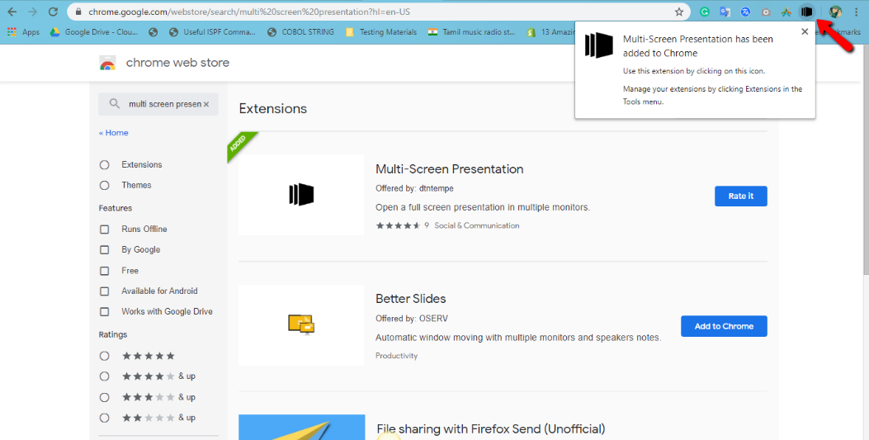This screenshot has width=869, height=440.
Task: Enable the Available for Android checkbox
Action: tap(104, 291)
